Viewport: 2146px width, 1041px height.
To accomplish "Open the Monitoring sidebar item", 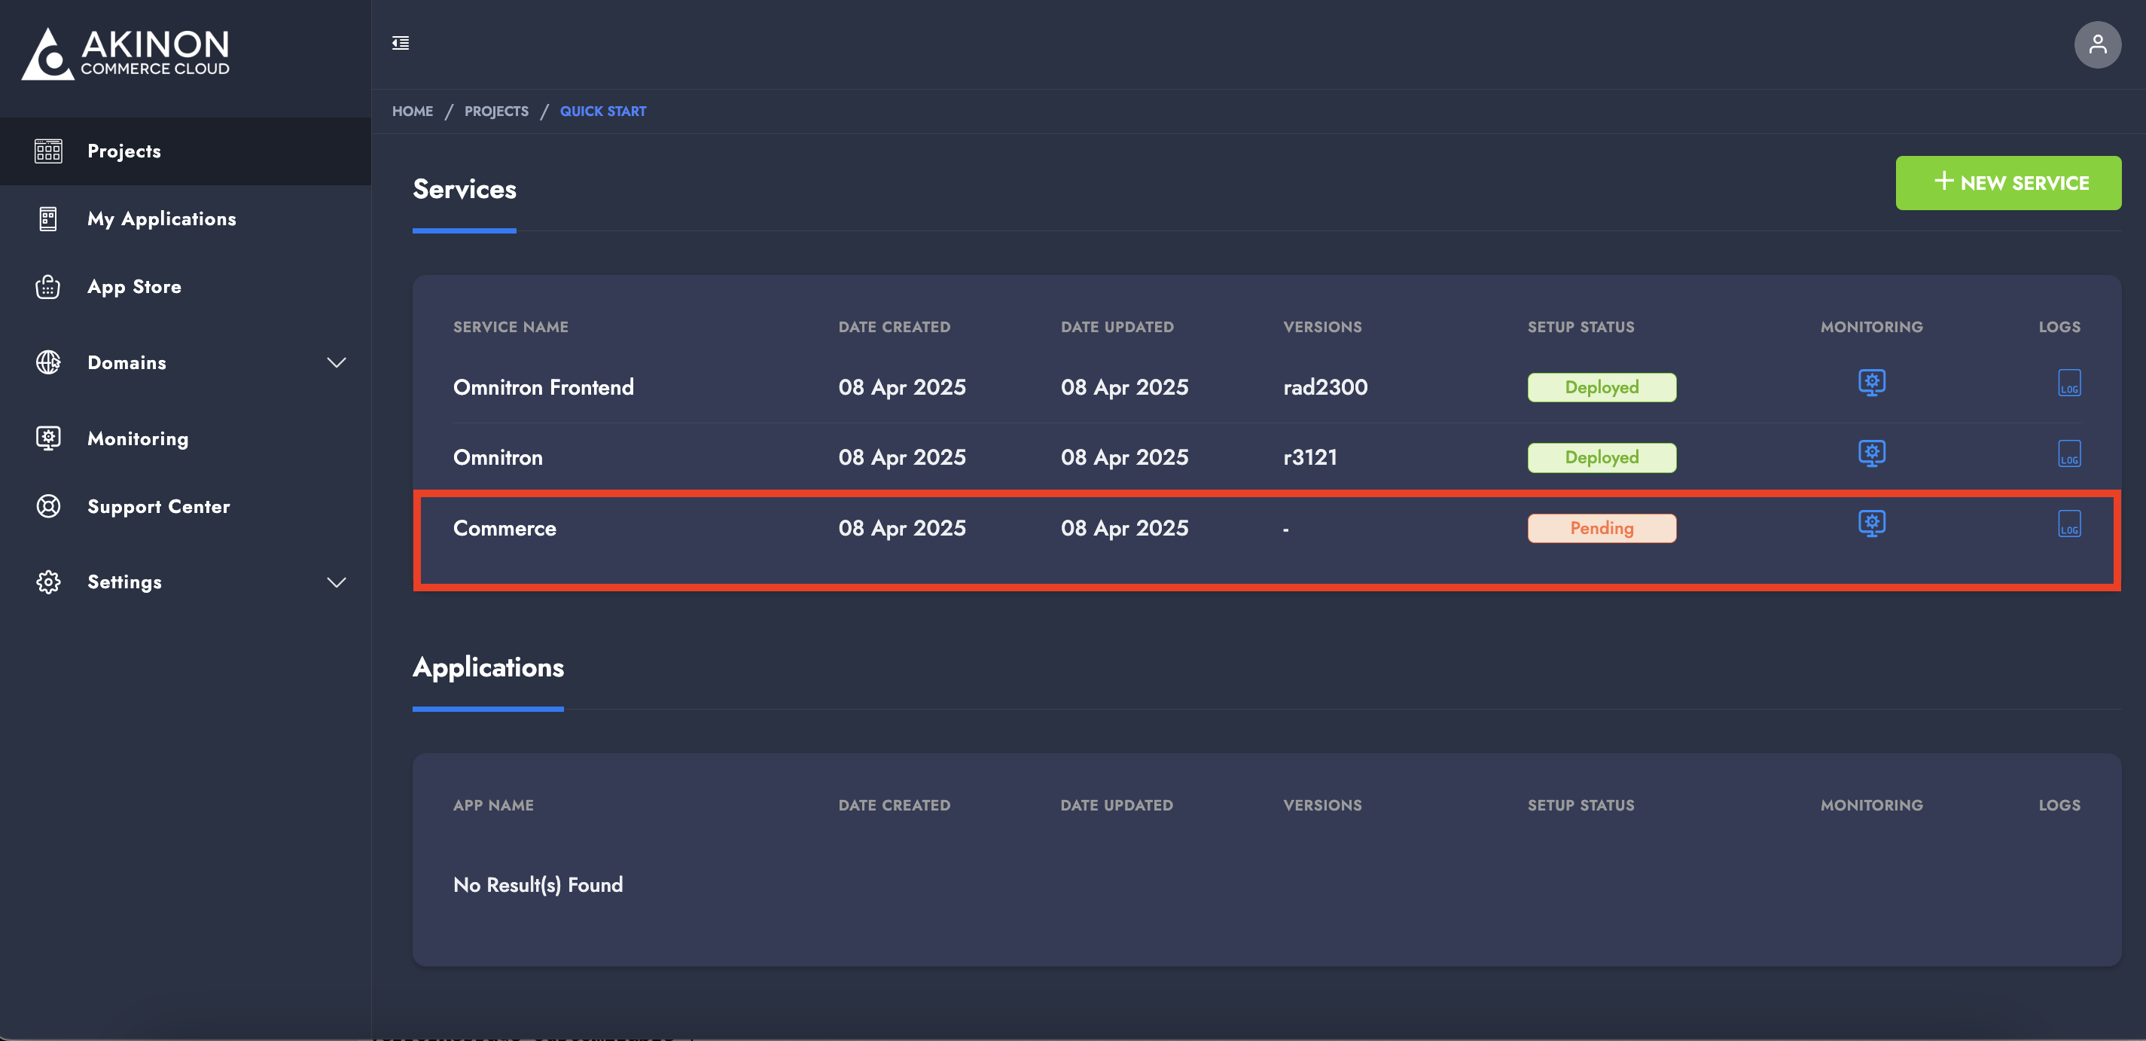I will [138, 439].
